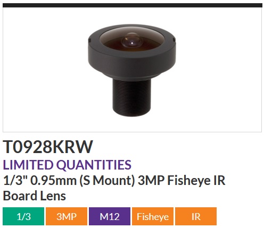This screenshot has width=264, height=228.
Task: Click "(S Mount)" in the product description
Action: pos(107,181)
